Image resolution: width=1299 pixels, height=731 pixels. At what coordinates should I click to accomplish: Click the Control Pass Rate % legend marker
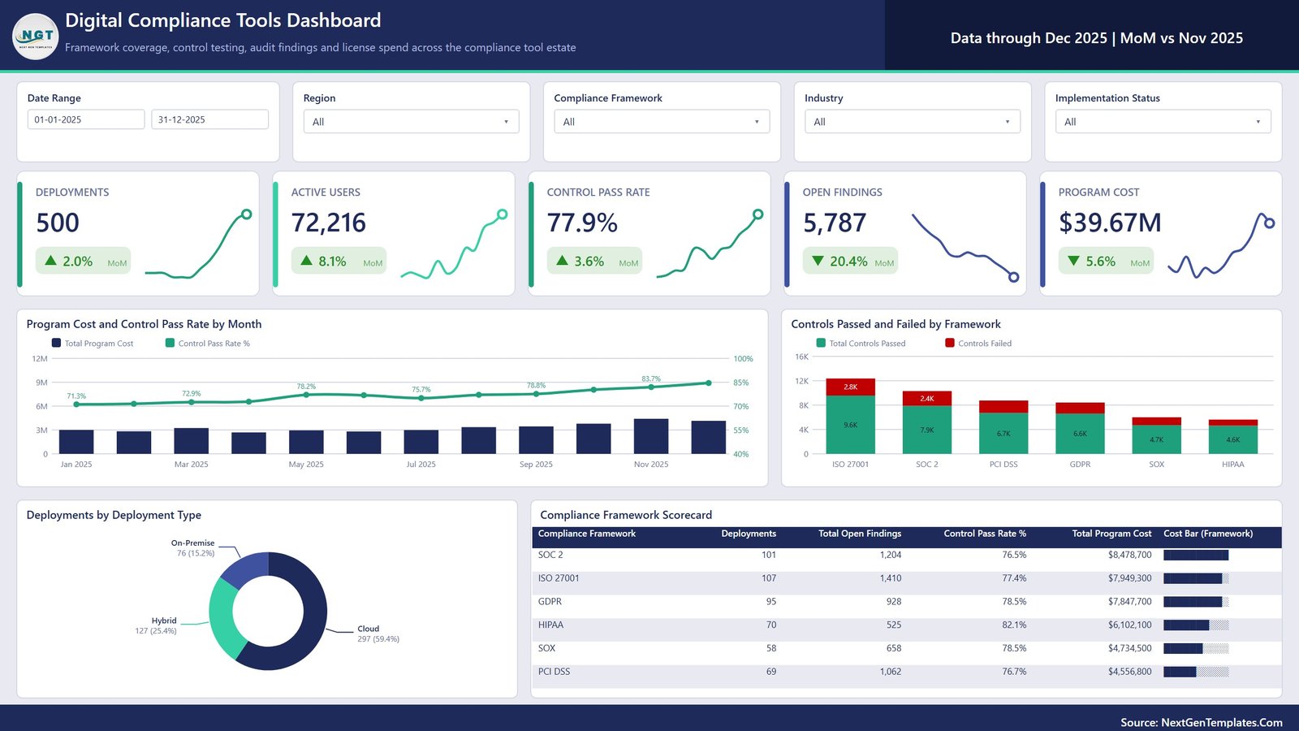pyautogui.click(x=170, y=343)
